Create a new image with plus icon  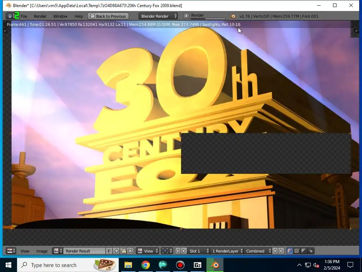(x=117, y=251)
